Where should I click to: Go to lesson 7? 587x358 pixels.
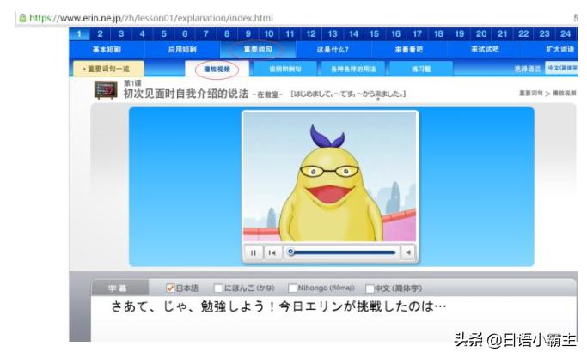tap(205, 34)
